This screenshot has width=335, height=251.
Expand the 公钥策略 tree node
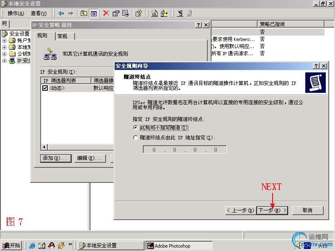[x=4, y=54]
